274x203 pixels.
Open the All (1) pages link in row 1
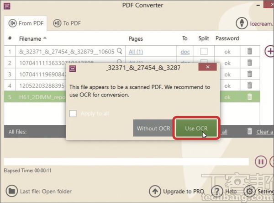(x=136, y=52)
